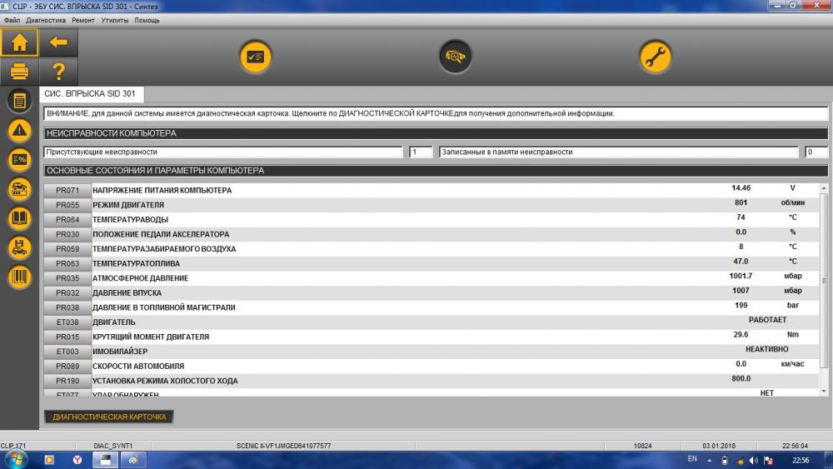Click the PR190 parameter button
Viewport: 833px width, 469px height.
[67, 381]
